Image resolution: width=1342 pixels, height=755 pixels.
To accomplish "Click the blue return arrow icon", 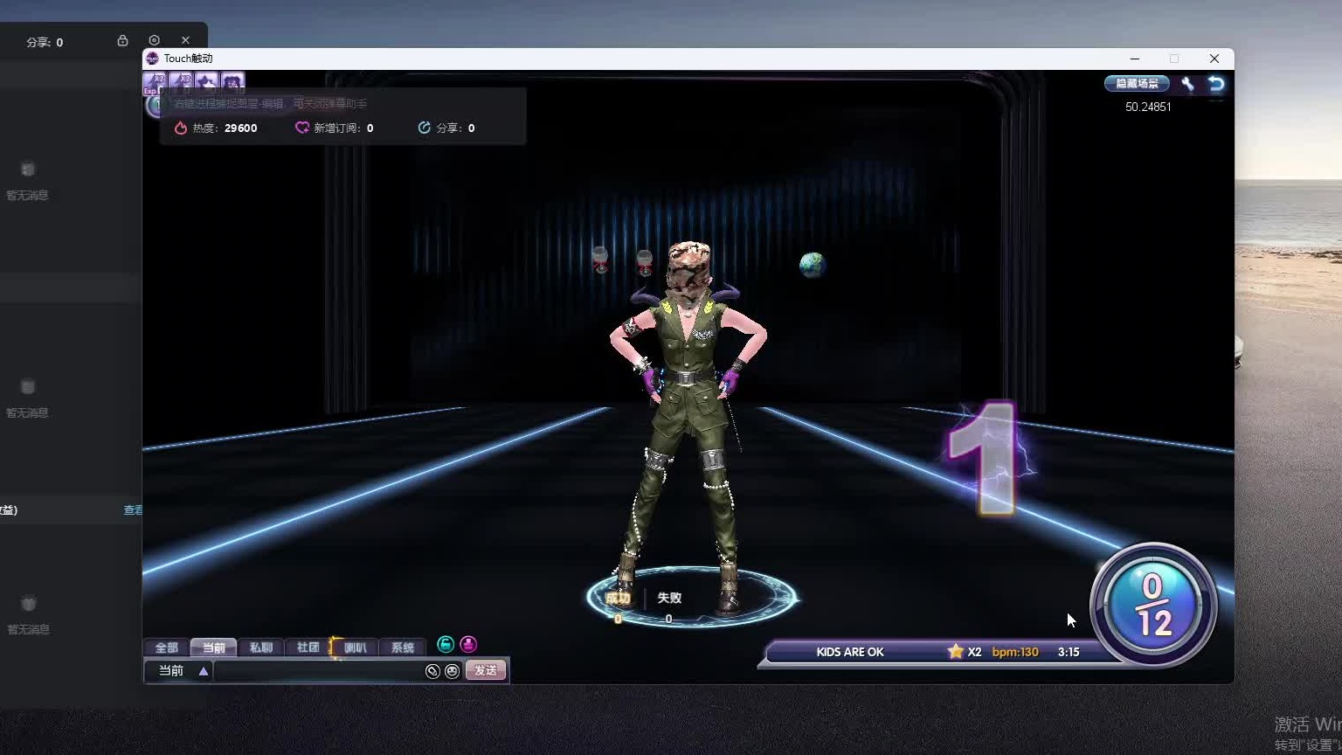I will coord(1216,84).
